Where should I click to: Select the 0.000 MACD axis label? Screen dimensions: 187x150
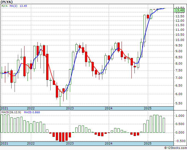(180, 132)
